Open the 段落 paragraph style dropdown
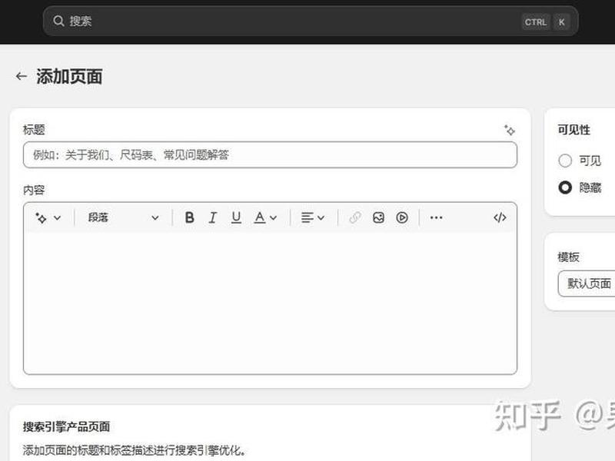Image resolution: width=615 pixels, height=461 pixels. point(123,217)
